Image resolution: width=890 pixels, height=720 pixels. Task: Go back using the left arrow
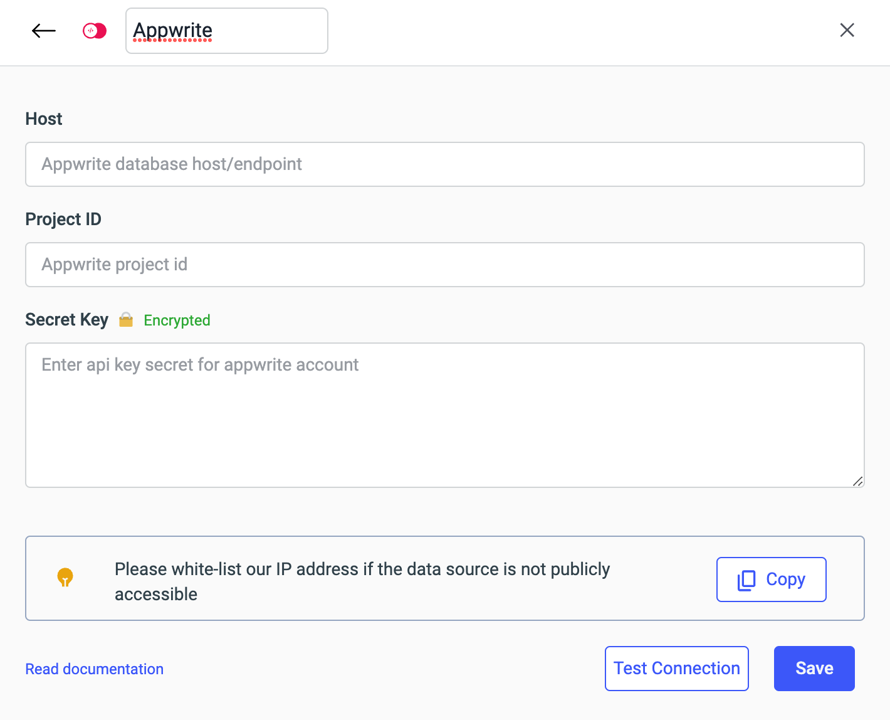(44, 31)
